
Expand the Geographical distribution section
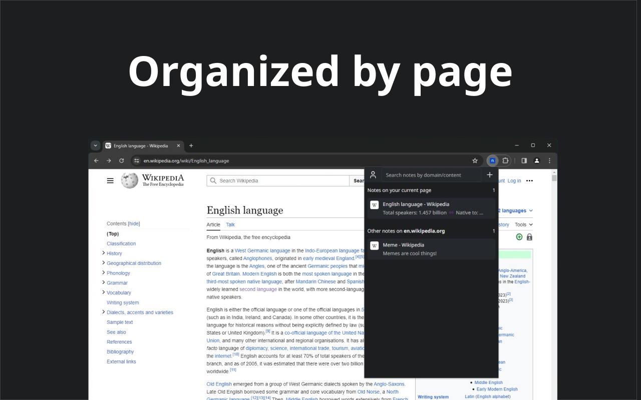point(104,263)
